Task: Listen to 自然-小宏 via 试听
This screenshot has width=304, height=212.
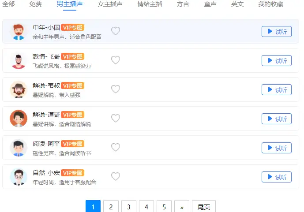Action: pos(277,177)
